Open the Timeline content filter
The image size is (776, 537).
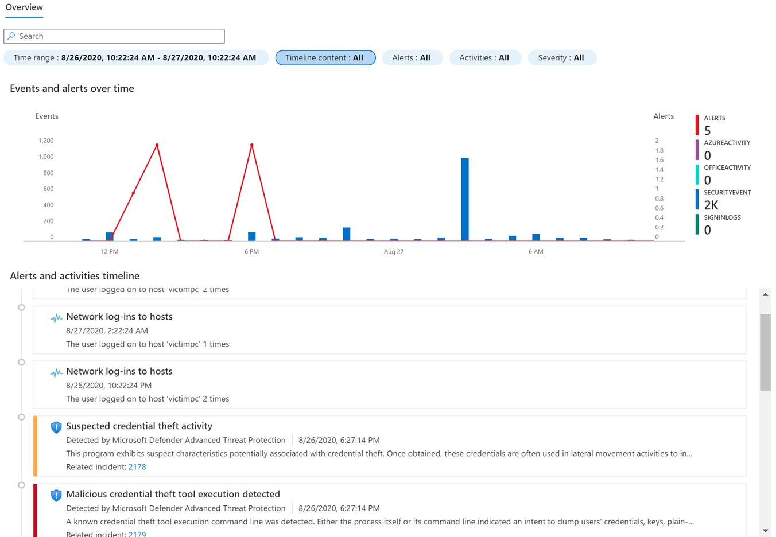click(x=325, y=58)
